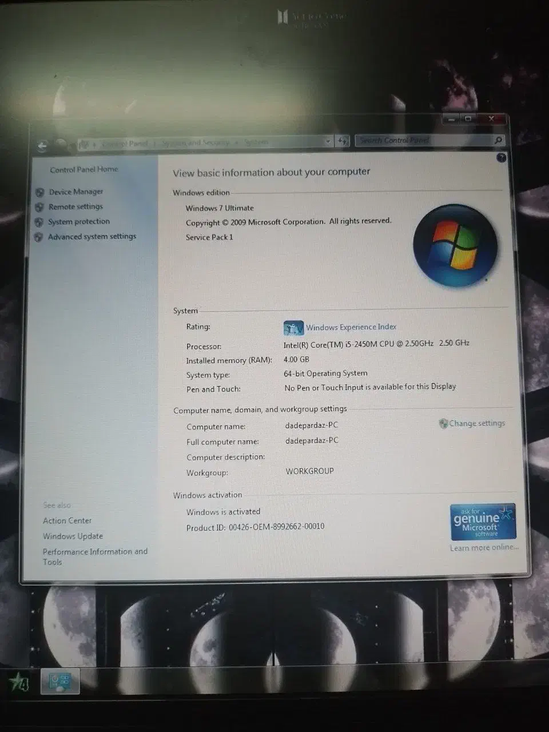This screenshot has height=732, width=549.
Task: Click the genuine Microsoft software badge
Action: click(483, 521)
